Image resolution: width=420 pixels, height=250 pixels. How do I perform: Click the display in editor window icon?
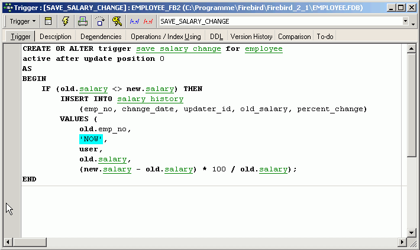point(49,21)
